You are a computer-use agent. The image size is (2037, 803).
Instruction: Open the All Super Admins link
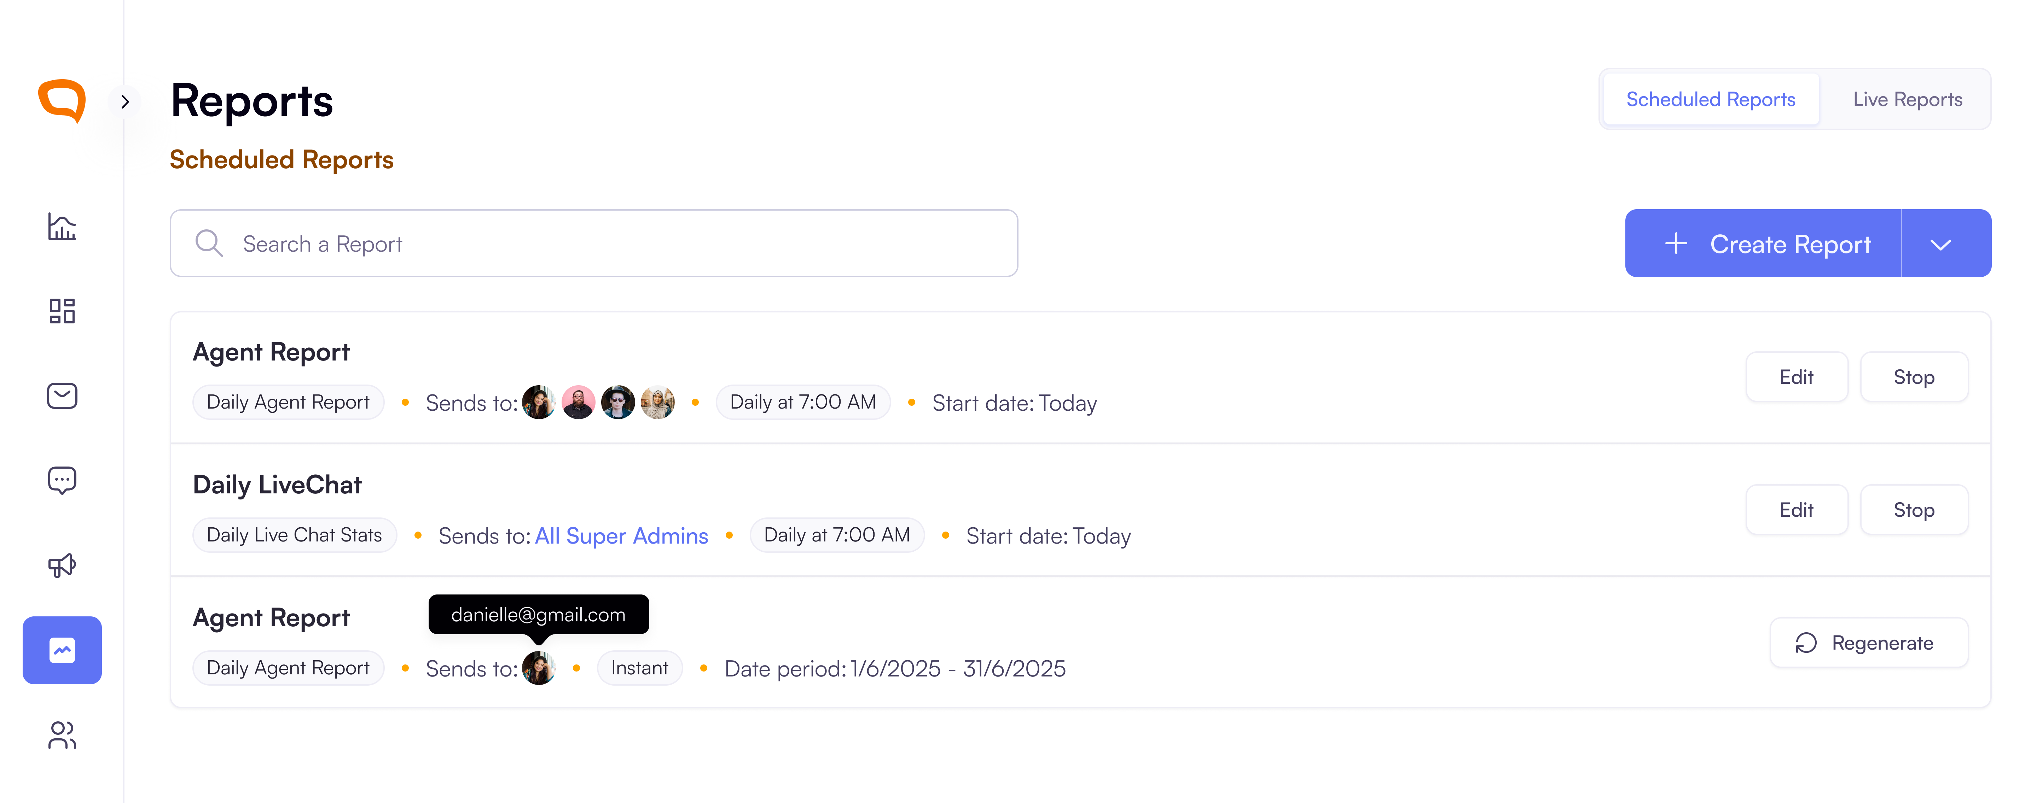pos(622,536)
